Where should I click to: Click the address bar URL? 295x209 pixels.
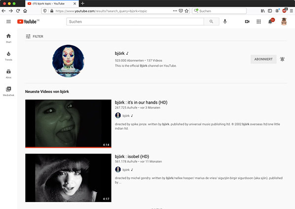pos(101,11)
